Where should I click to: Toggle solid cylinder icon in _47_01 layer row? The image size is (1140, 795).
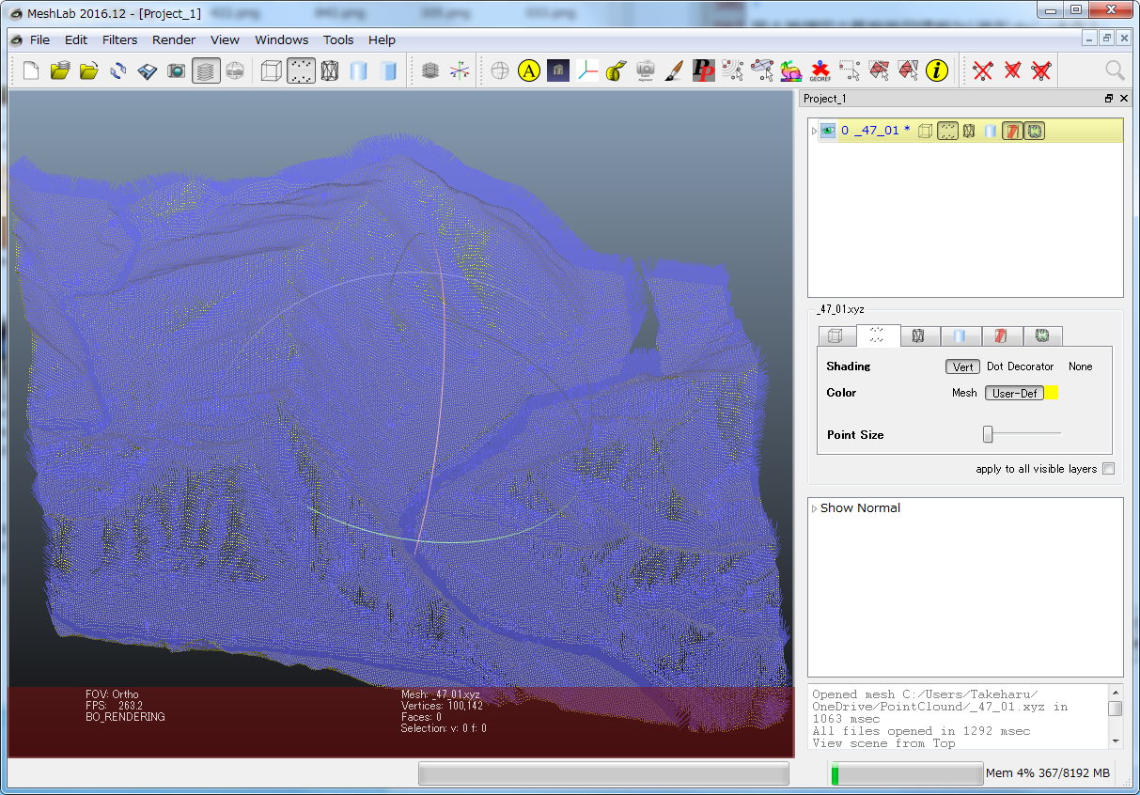(990, 132)
